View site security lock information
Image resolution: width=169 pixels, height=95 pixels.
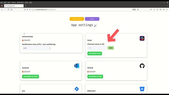click(x=27, y=9)
